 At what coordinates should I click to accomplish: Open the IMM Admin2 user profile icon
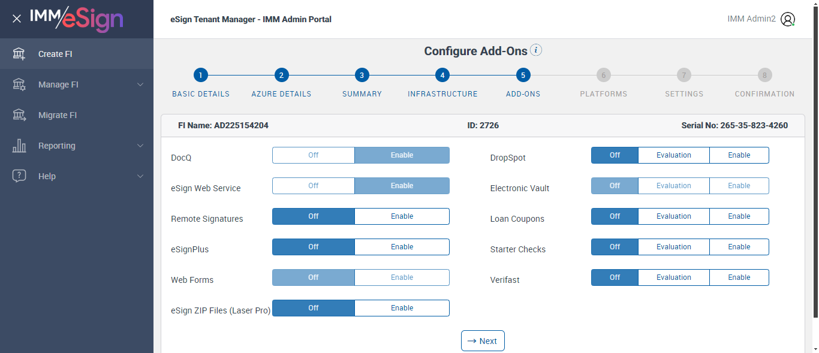pyautogui.click(x=788, y=19)
